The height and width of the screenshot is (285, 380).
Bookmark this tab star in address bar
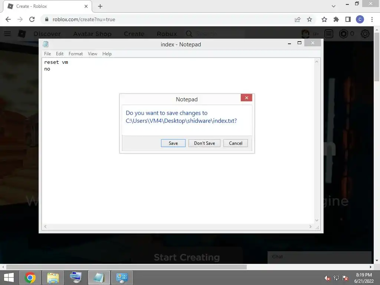(x=309, y=19)
